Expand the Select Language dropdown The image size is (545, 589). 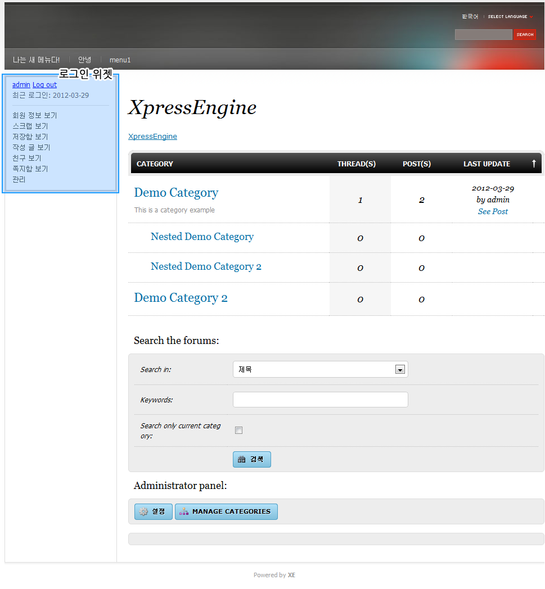[x=510, y=17]
